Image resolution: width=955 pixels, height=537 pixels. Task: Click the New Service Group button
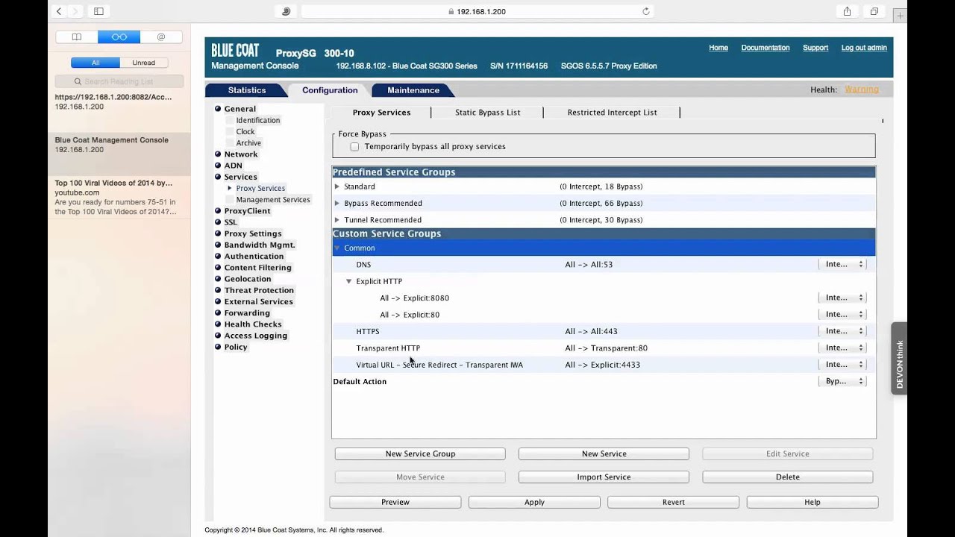point(420,453)
